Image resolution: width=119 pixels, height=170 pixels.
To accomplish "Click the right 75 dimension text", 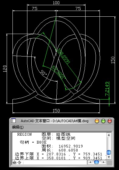I will (78, 8).
